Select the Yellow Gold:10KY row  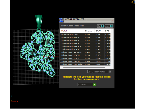tap(85, 38)
